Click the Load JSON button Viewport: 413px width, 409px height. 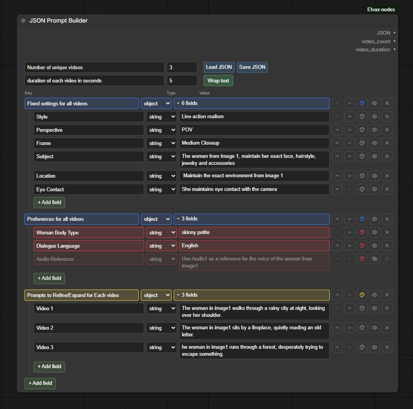pyautogui.click(x=219, y=67)
